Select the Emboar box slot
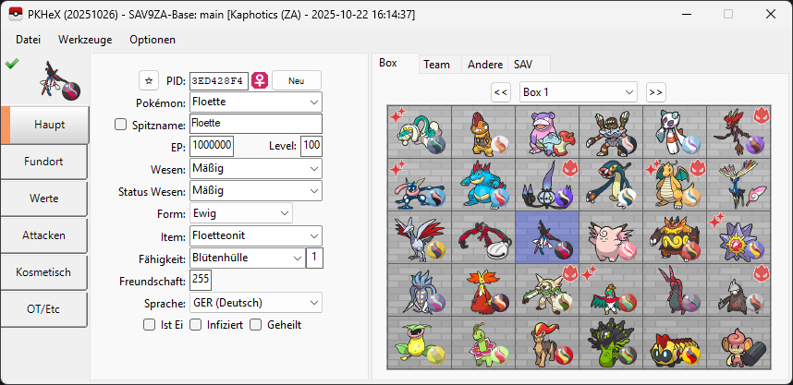 pos(676,237)
